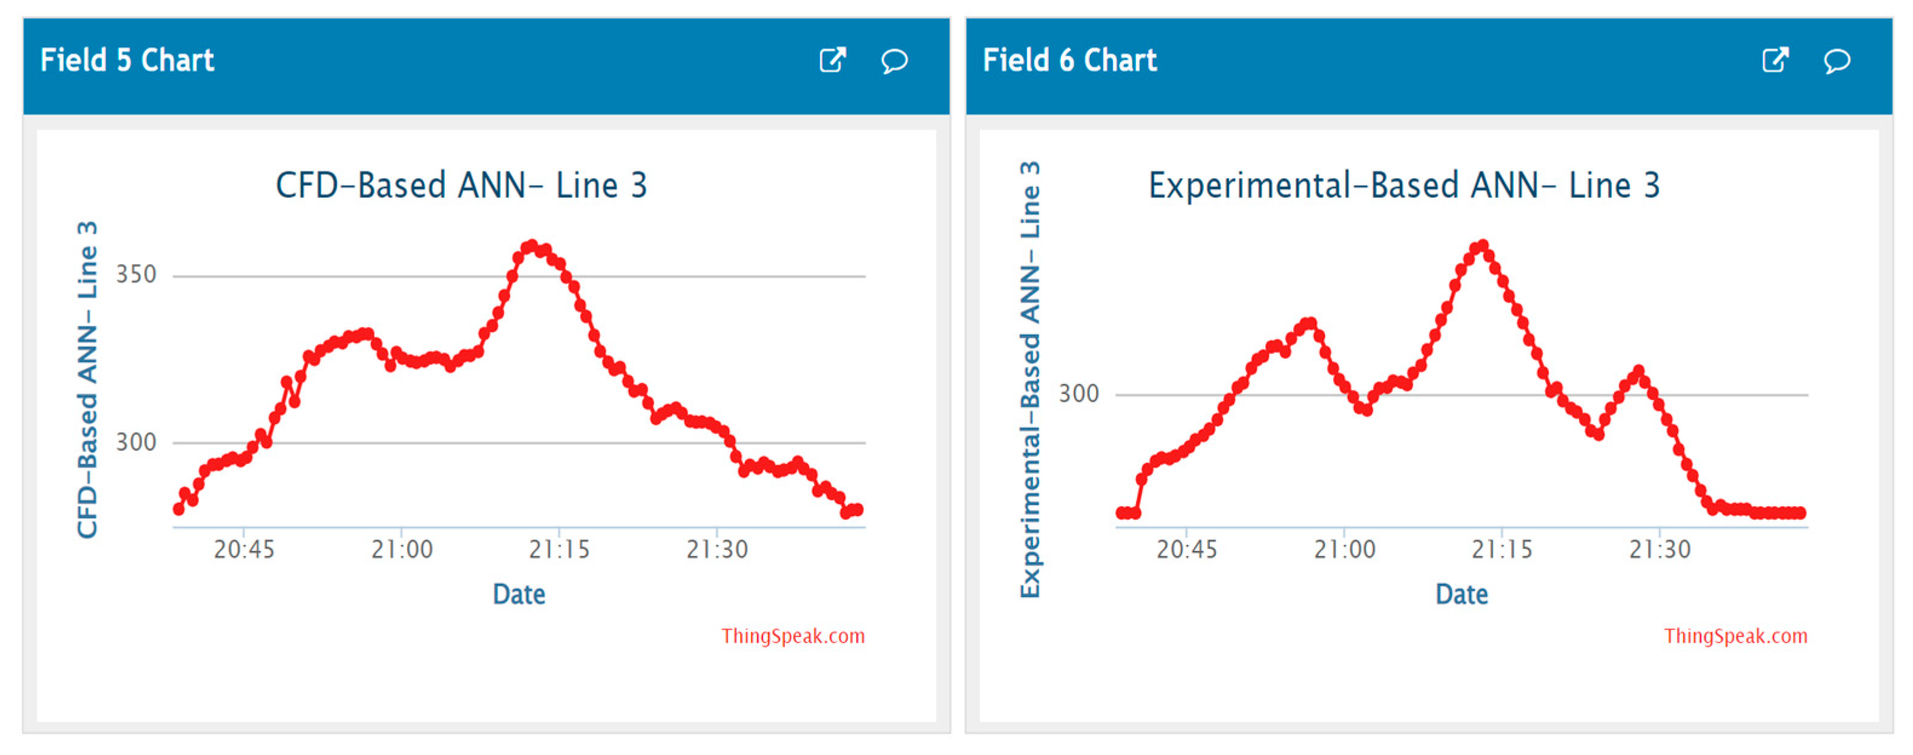
Task: Click the 21:30 time tick in Field 6 chart
Action: point(1660,550)
